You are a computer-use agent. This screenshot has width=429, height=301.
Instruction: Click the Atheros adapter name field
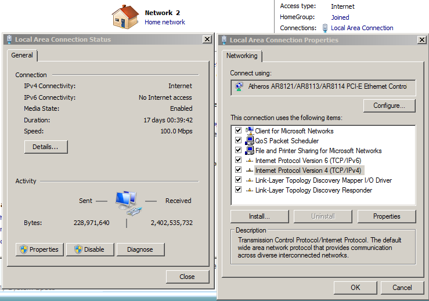point(323,88)
